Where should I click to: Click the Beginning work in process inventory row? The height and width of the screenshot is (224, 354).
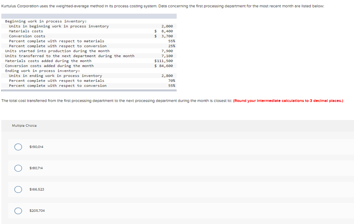coord(45,21)
